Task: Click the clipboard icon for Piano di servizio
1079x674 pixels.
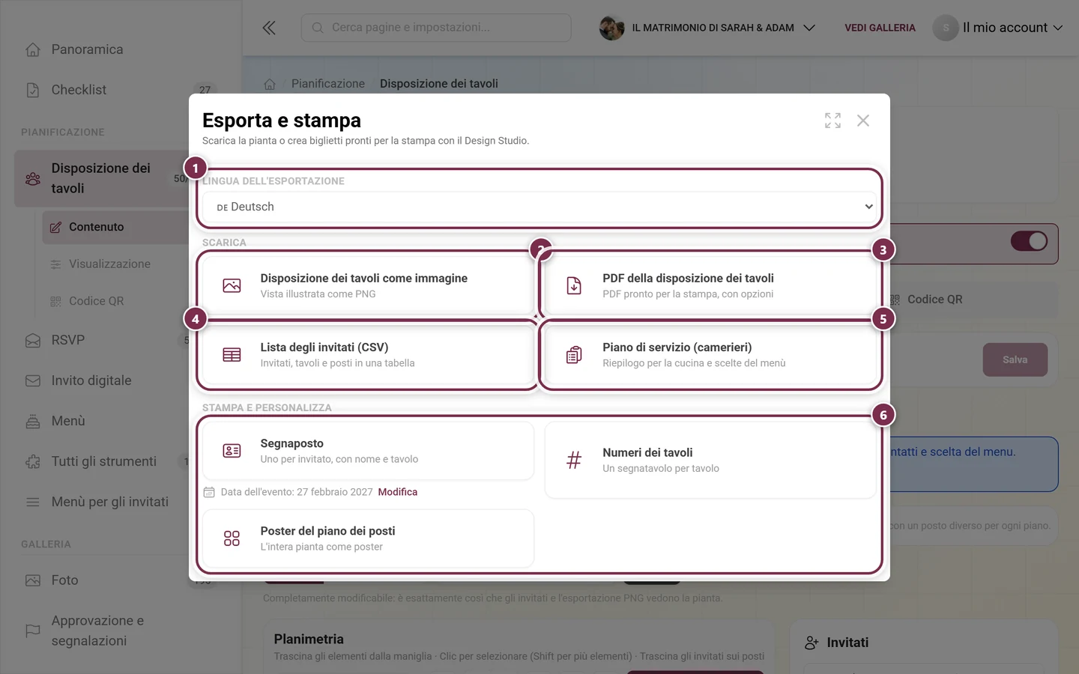Action: coord(574,355)
